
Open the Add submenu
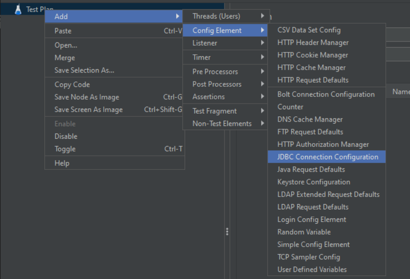114,17
